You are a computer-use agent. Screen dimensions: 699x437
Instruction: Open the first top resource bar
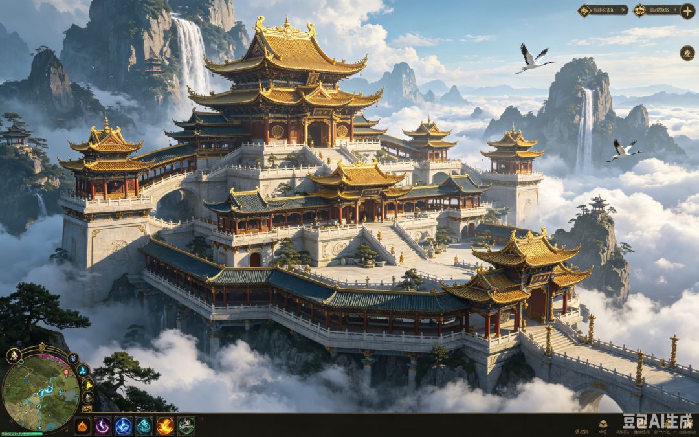coord(603,10)
